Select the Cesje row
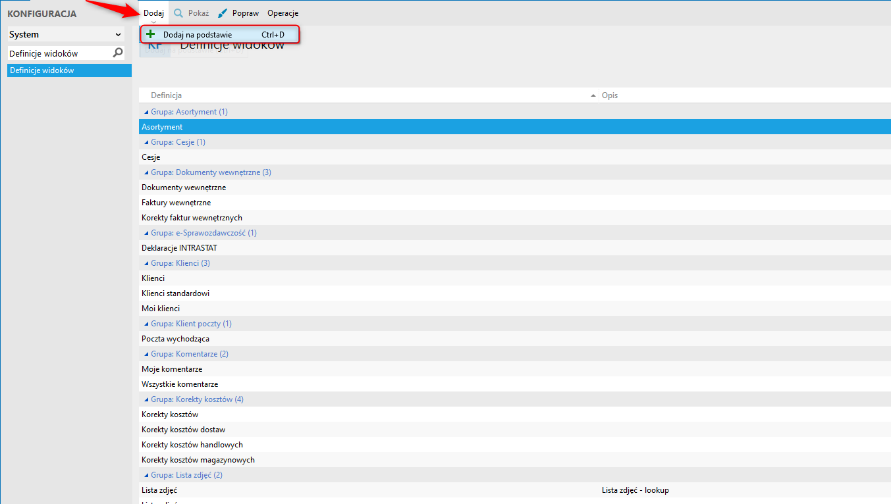 515,157
